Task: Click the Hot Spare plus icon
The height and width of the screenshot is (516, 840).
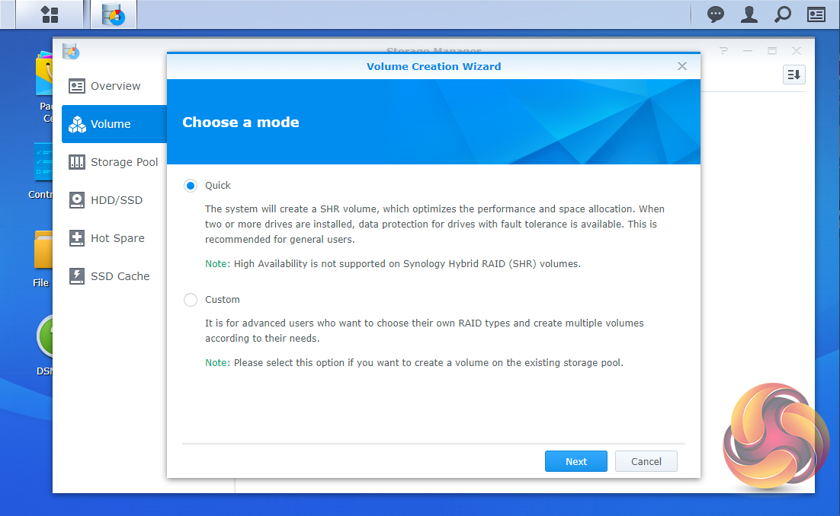Action: click(77, 238)
